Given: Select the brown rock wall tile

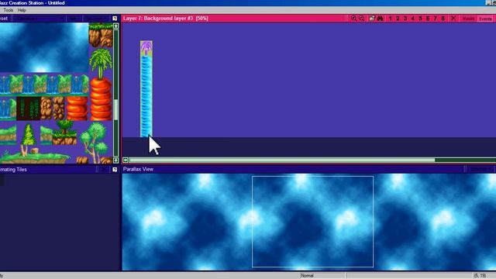Looking at the screenshot, I should [53, 108].
